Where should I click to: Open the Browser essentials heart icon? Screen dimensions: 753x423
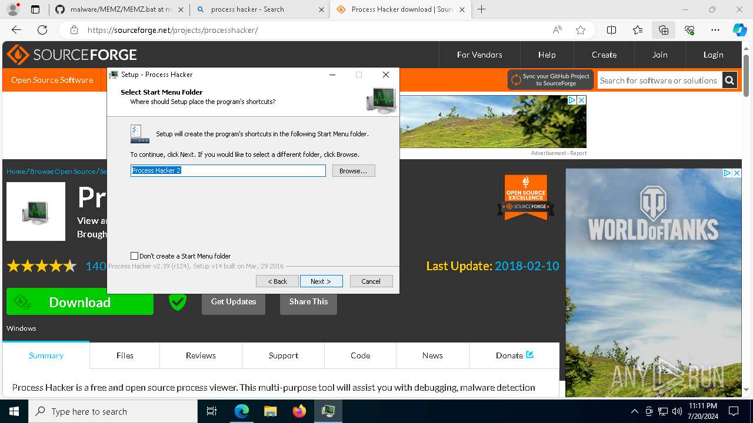click(689, 30)
